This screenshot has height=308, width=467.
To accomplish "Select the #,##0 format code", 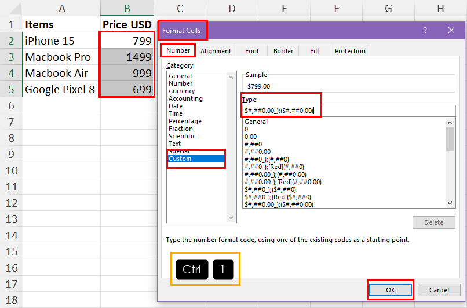I will point(253,144).
